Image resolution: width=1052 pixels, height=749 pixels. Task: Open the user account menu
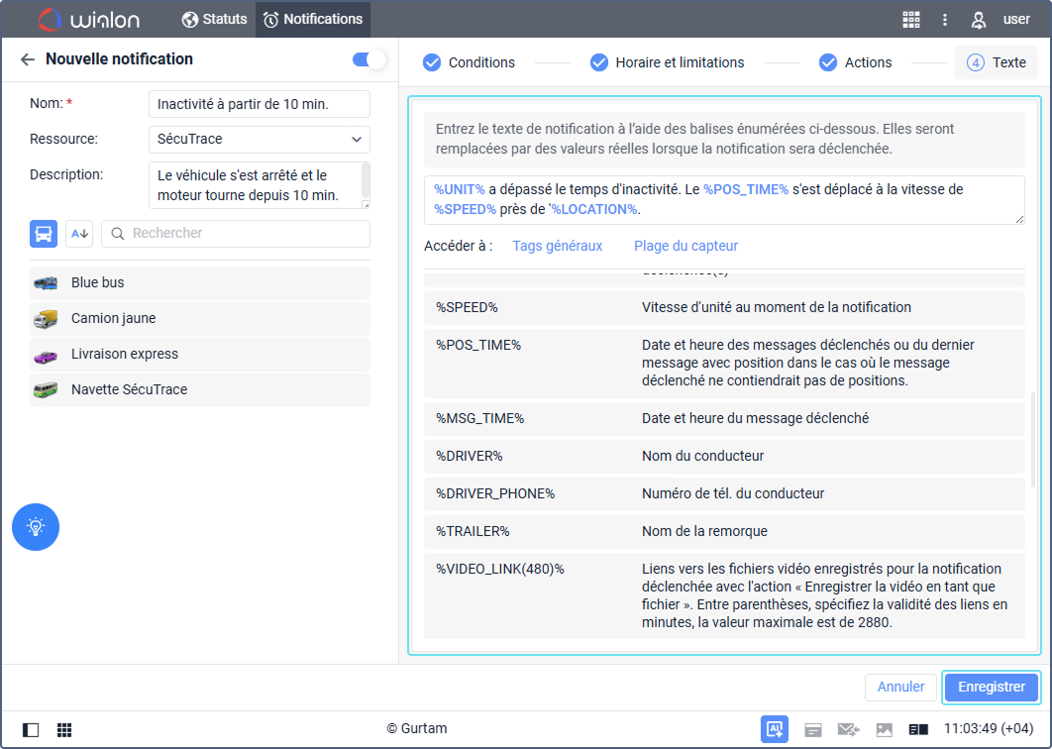1000,19
